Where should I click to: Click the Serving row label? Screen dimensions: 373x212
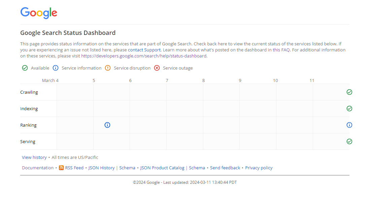click(x=28, y=141)
